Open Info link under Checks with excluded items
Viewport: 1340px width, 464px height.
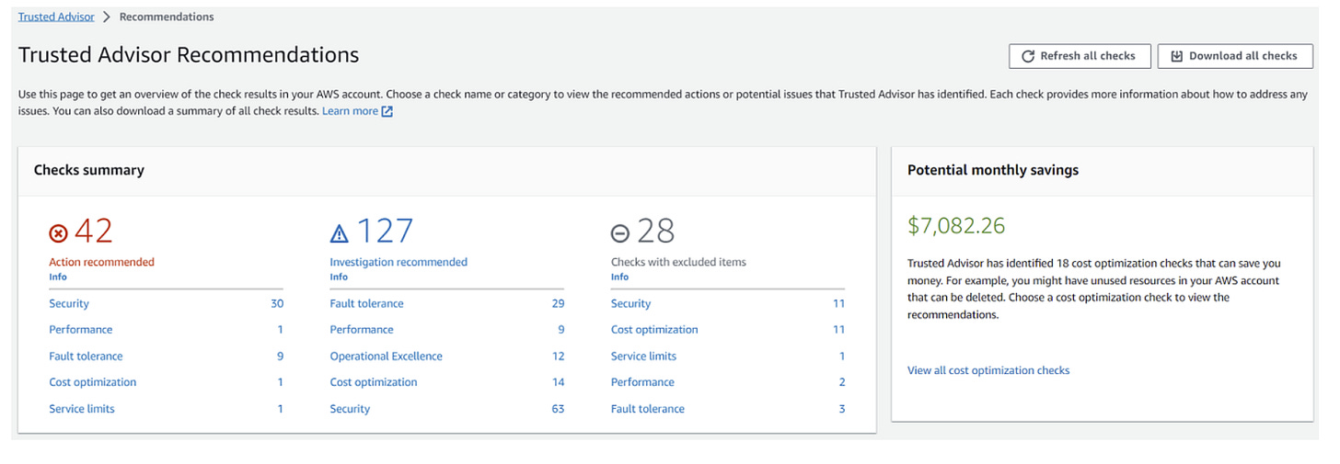(x=619, y=277)
